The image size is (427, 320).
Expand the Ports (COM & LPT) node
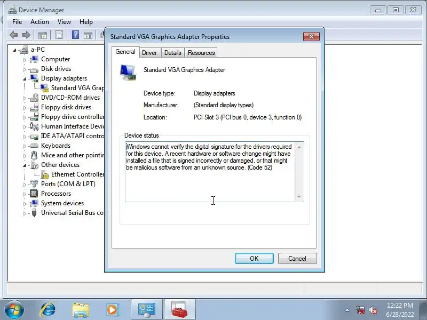pos(25,185)
